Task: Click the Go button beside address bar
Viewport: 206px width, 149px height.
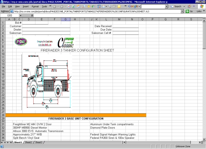Action: (x=189, y=12)
